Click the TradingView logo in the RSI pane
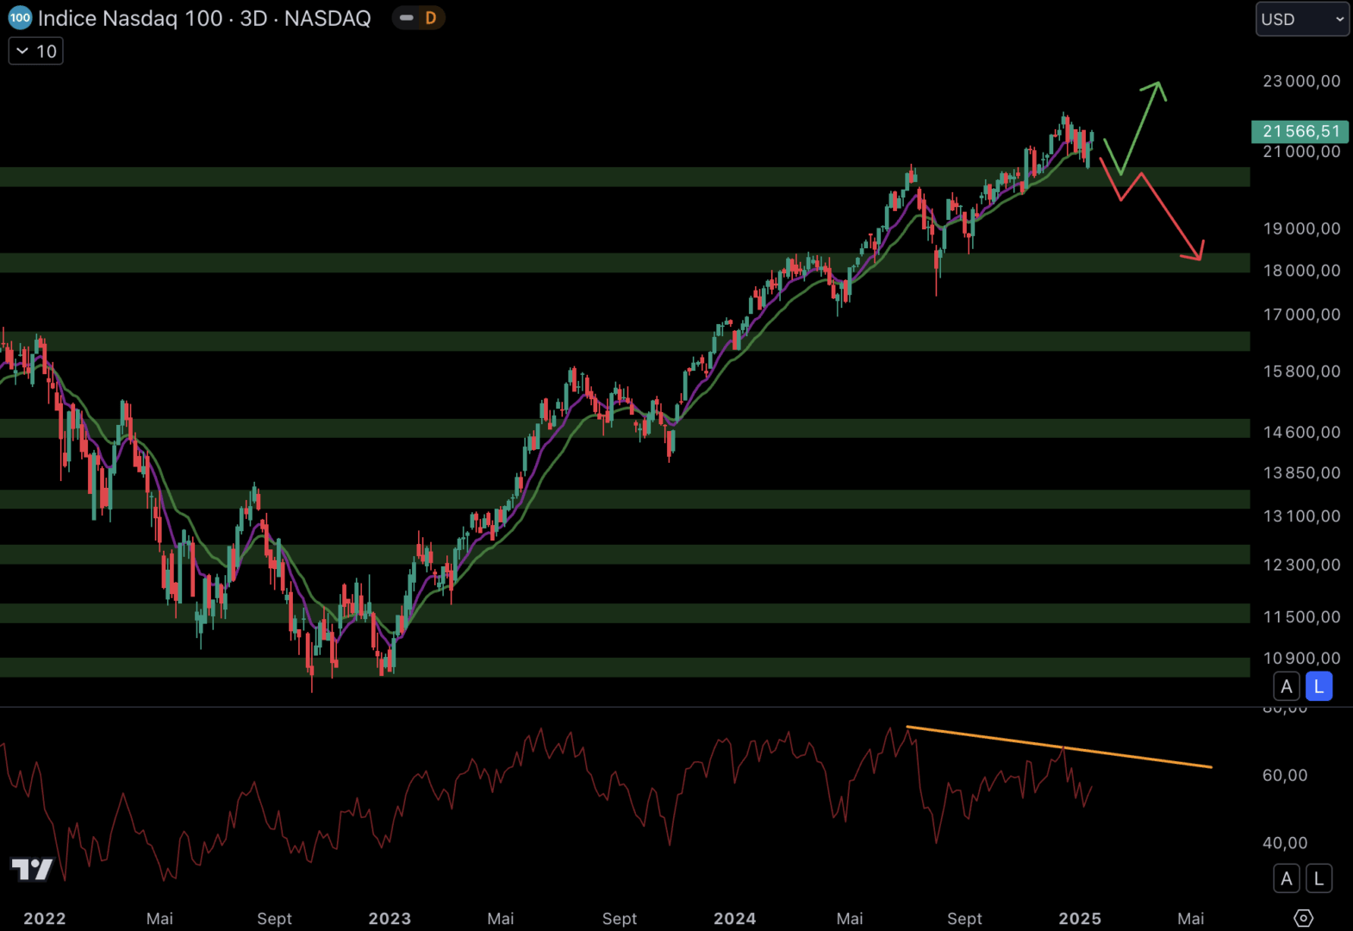The height and width of the screenshot is (931, 1353). click(x=32, y=869)
